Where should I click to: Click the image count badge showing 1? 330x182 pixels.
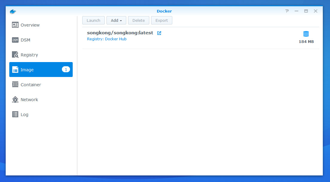coord(66,70)
